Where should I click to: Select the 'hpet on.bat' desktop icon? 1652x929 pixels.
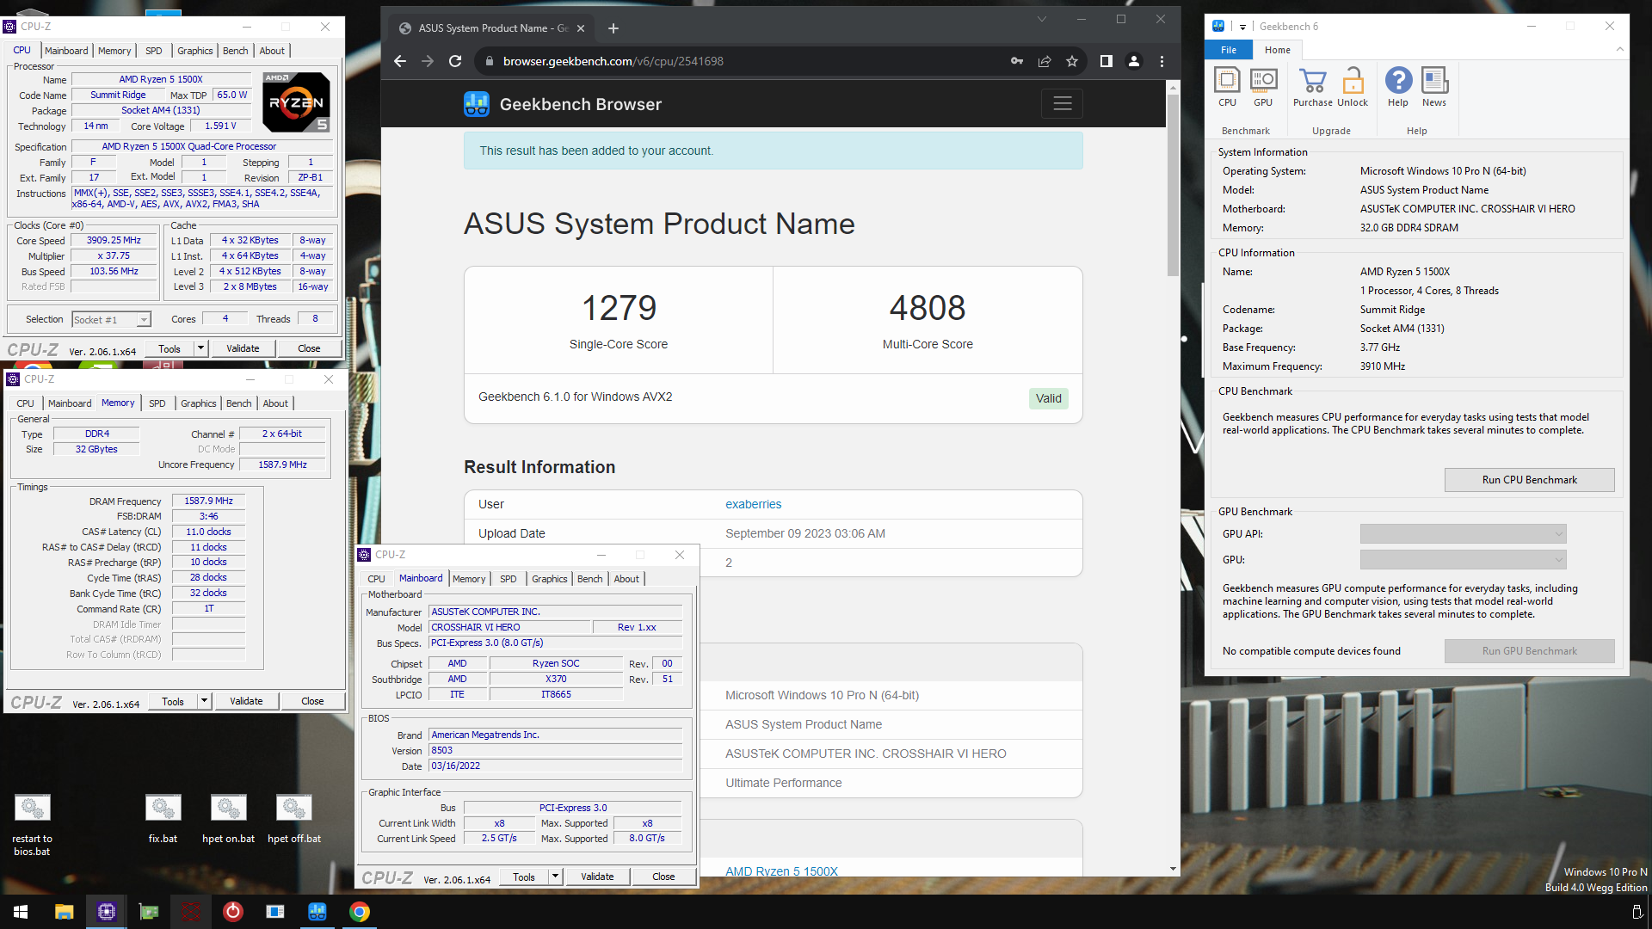click(228, 818)
